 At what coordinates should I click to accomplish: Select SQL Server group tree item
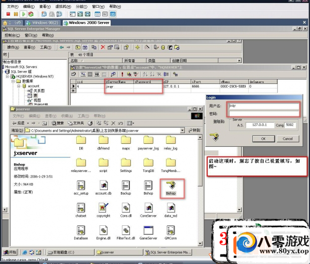point(21,71)
